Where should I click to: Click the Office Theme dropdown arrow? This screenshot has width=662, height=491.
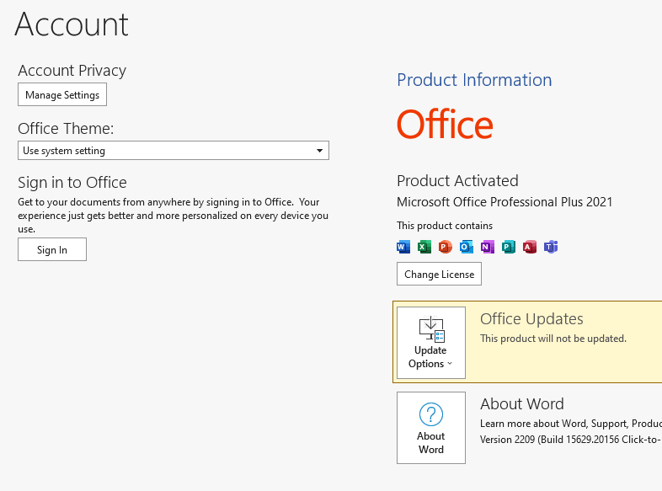tap(319, 151)
